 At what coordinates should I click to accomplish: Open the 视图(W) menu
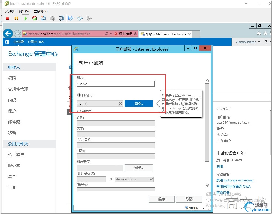click(25, 11)
